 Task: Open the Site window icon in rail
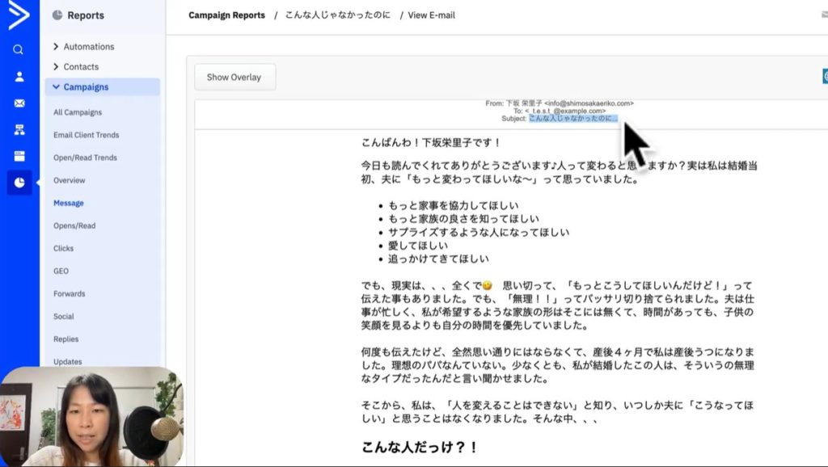[x=19, y=156]
